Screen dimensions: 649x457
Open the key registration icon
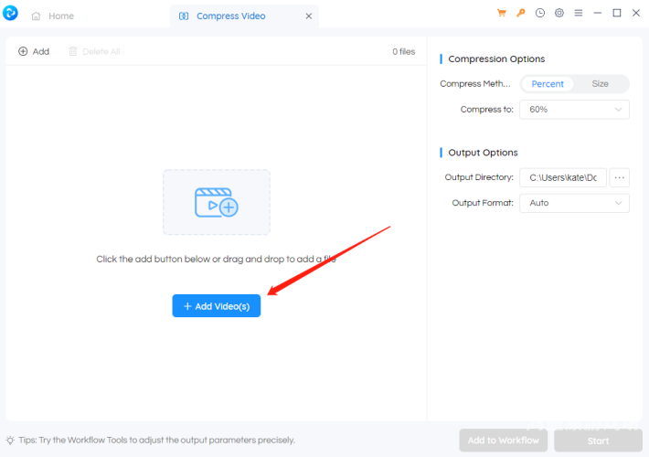(521, 13)
